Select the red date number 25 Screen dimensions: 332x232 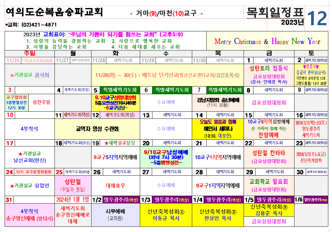[59, 172]
